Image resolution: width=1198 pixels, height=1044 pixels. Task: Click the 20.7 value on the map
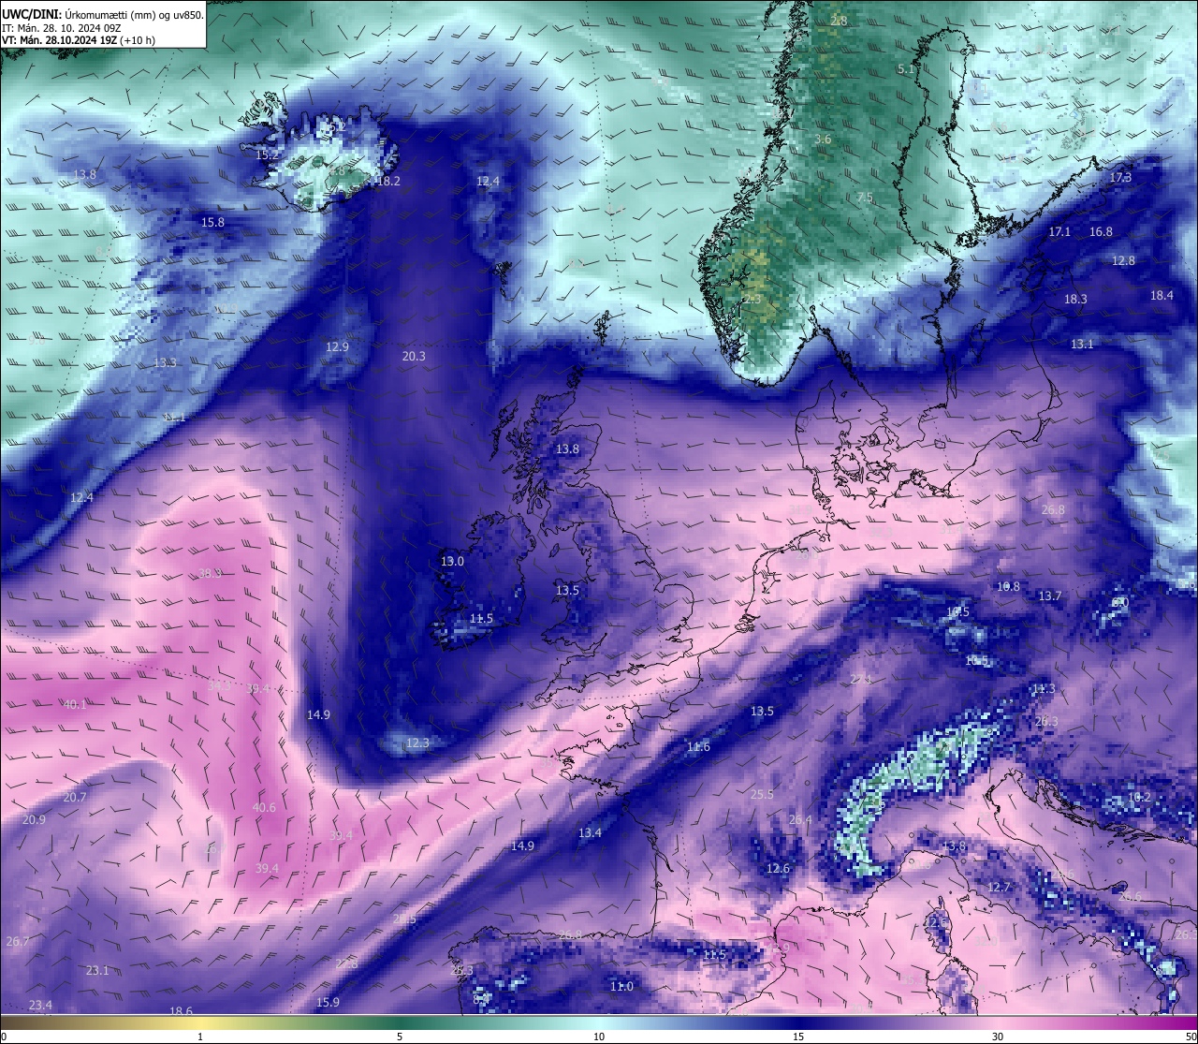point(75,797)
